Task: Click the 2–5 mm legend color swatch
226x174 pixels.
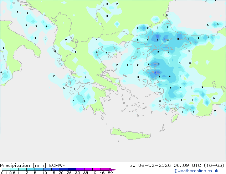Action: coord(31,169)
